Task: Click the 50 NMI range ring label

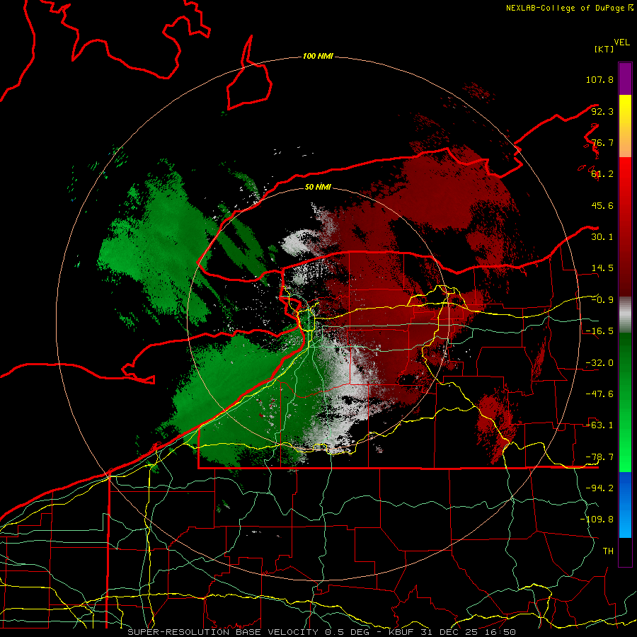Action: coord(318,187)
